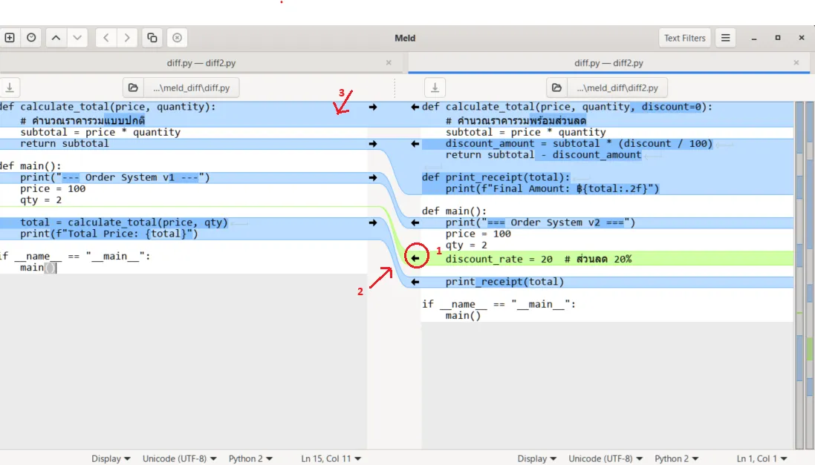815x465 pixels.
Task: Close the right-hand diff.py — diff2.py tab
Action: [796, 63]
